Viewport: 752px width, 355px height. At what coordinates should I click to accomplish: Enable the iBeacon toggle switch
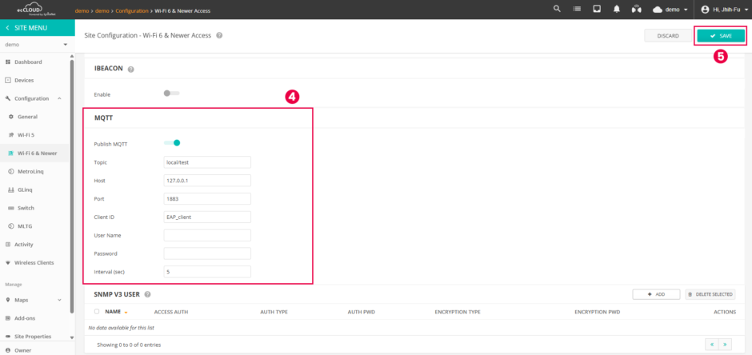tap(170, 94)
